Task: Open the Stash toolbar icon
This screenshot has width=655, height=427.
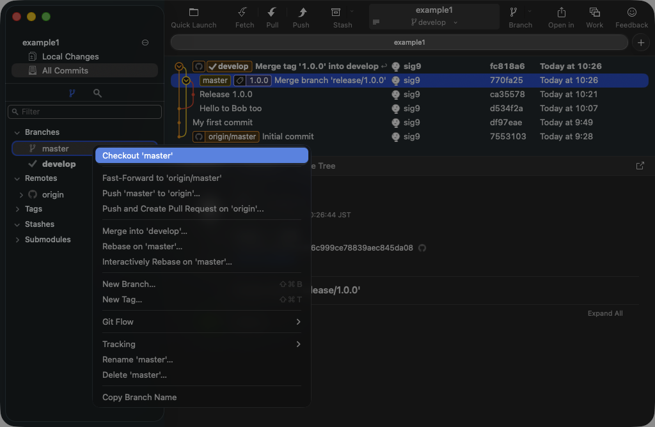Action: (336, 12)
